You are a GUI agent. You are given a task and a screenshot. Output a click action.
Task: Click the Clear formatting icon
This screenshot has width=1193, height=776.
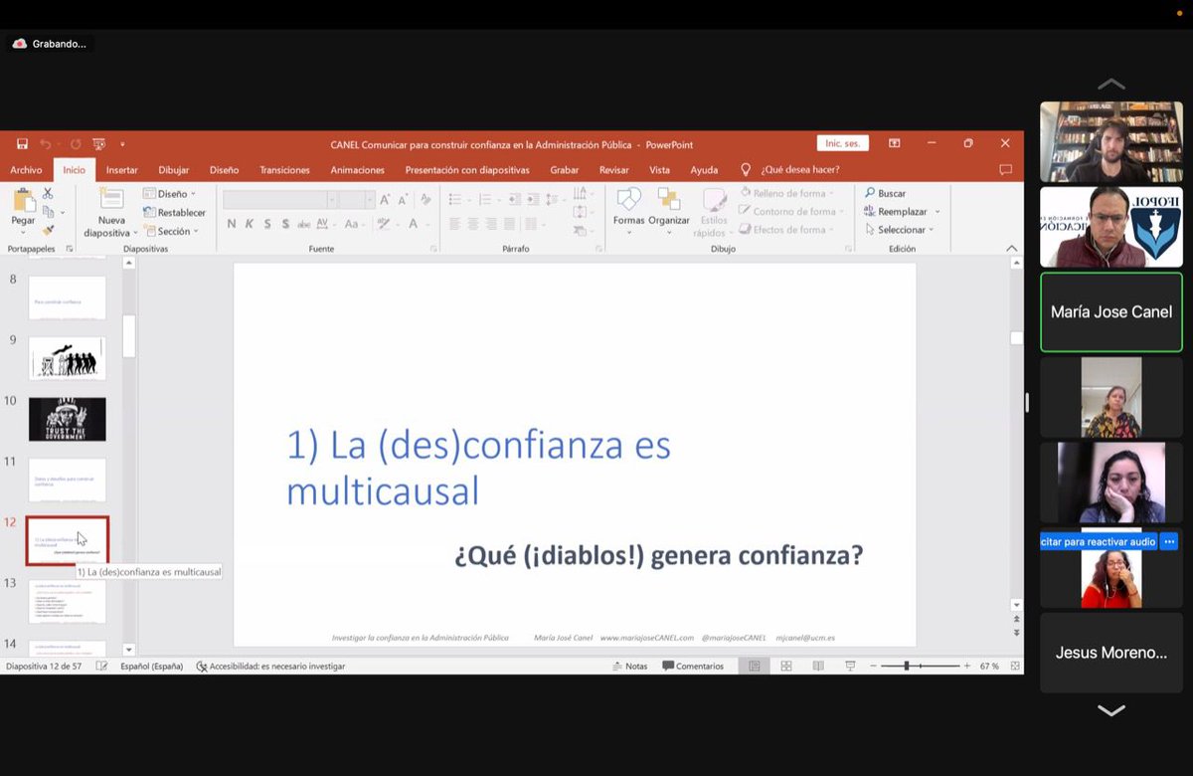426,200
